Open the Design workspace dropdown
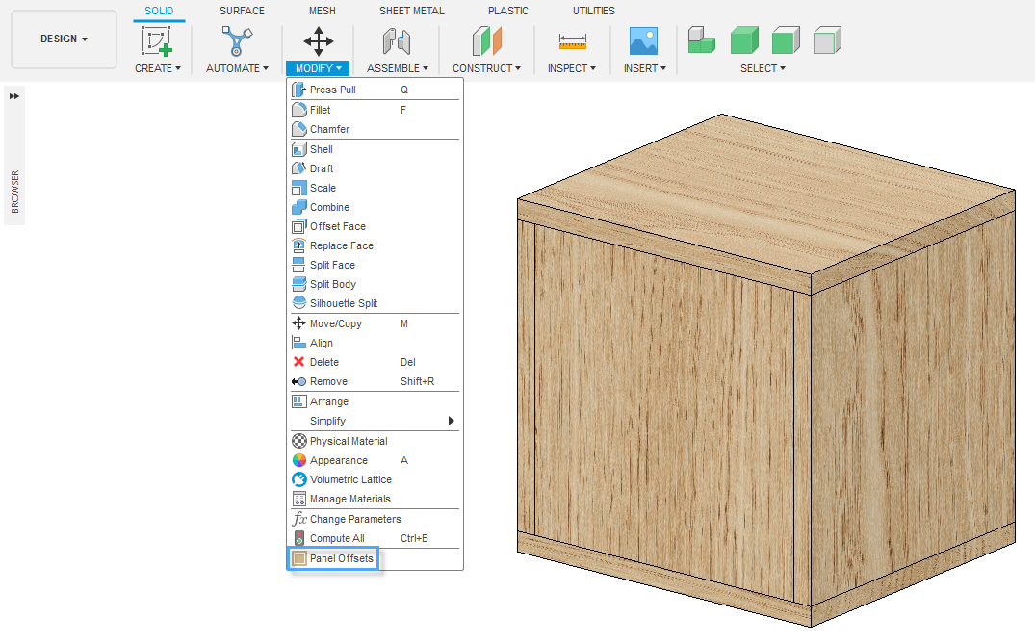The width and height of the screenshot is (1035, 644). pos(64,39)
